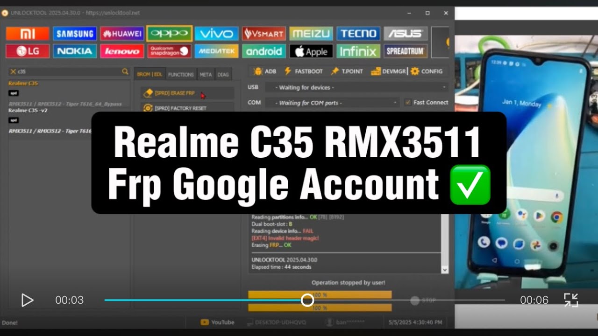Click the [SPRD] FACTORY RESET button
Image resolution: width=598 pixels, height=336 pixels.
tap(187, 108)
